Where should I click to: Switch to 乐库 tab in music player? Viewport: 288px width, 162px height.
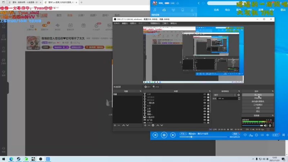[216, 10]
